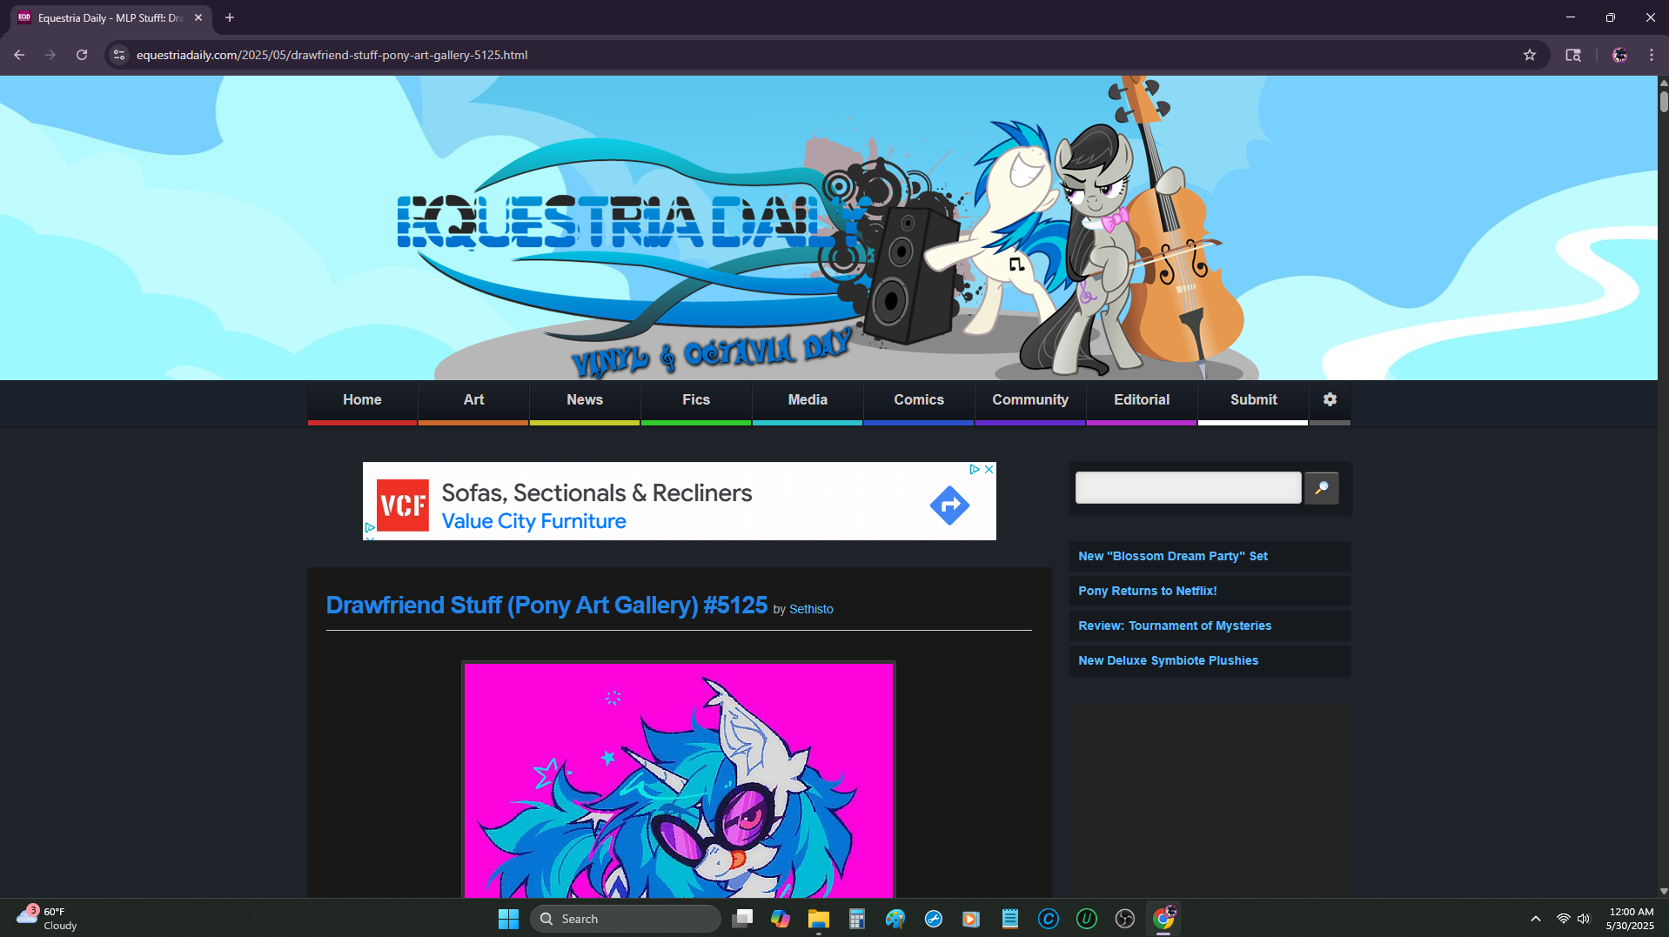Open New "Blossom Dream Party" Set link

pos(1172,556)
